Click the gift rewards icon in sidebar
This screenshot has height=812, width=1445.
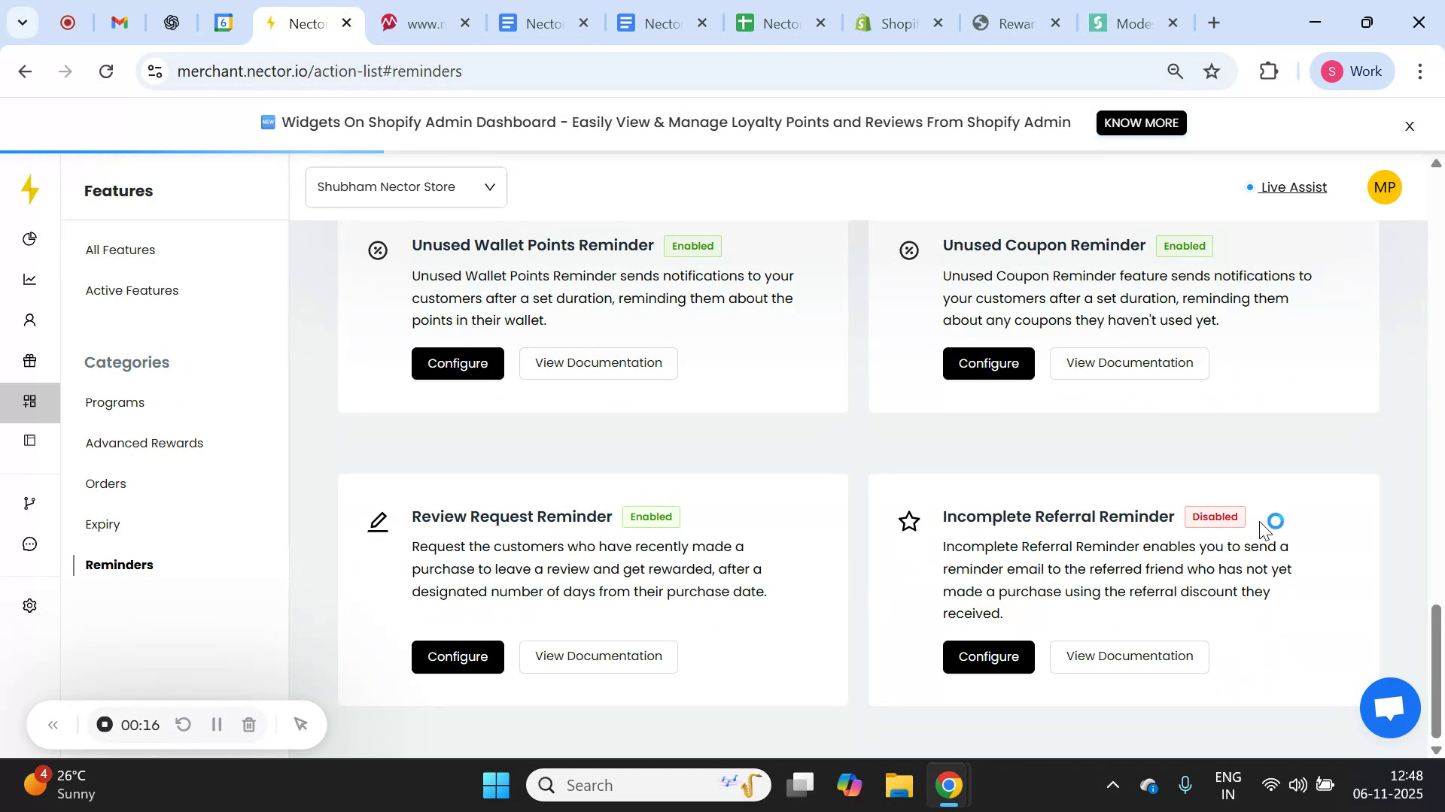click(30, 360)
